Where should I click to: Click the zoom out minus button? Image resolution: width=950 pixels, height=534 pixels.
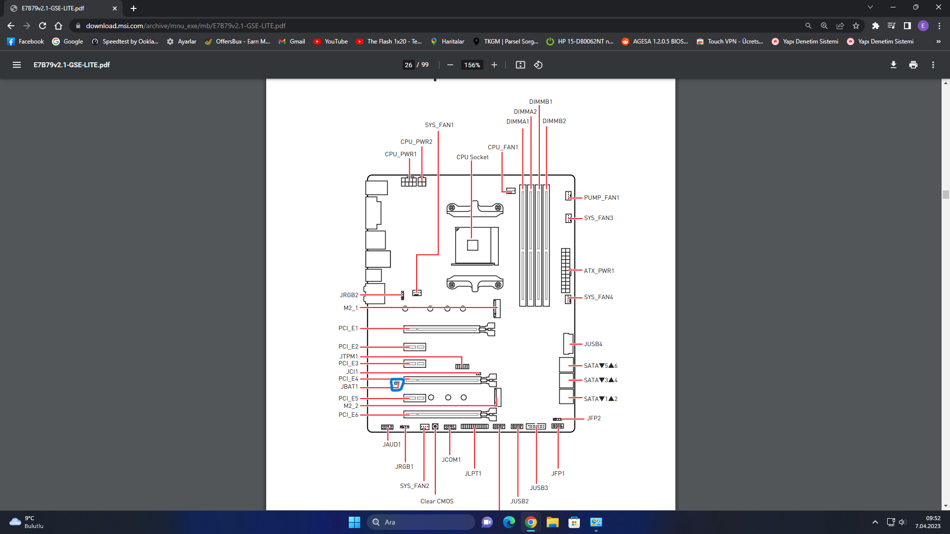coord(450,65)
